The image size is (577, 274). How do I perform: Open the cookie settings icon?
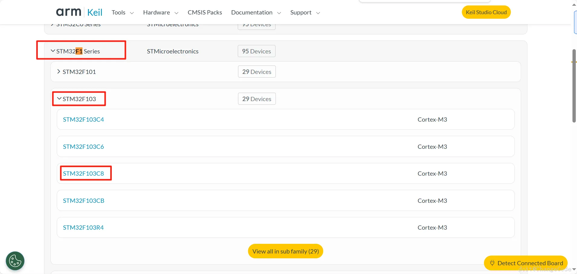point(15,261)
